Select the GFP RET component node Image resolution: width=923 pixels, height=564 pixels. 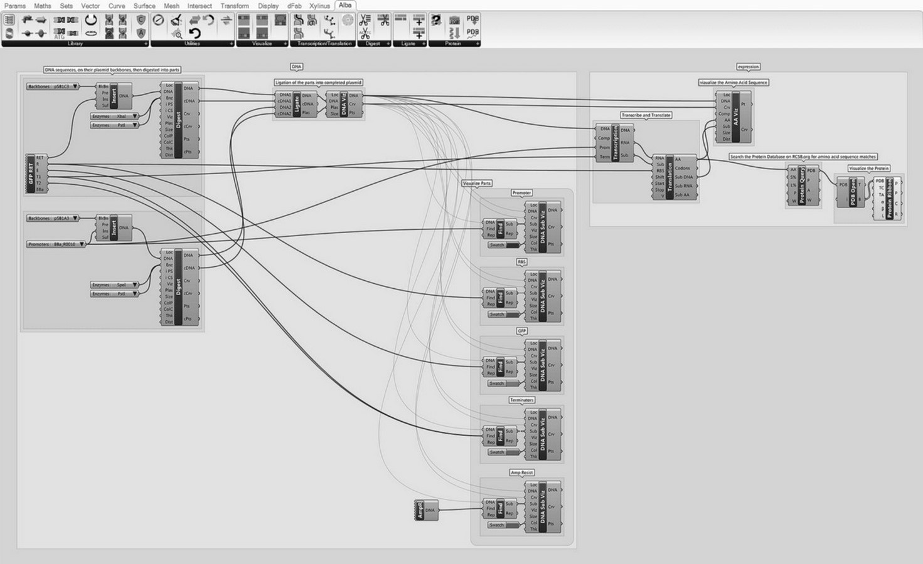(x=36, y=173)
